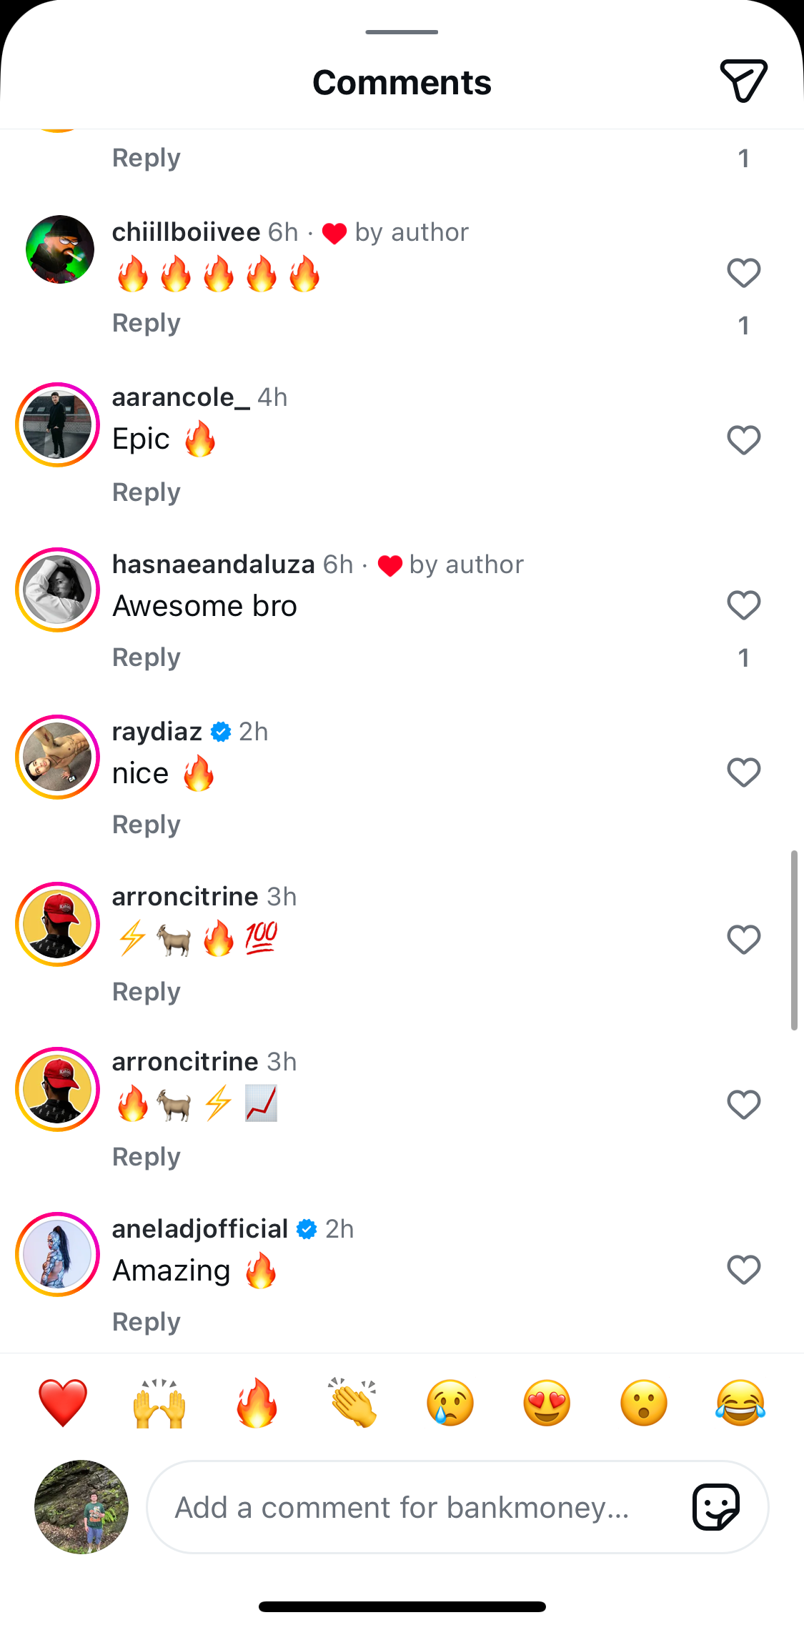
Task: Like raydiaz's "nice" comment
Action: [x=743, y=772]
